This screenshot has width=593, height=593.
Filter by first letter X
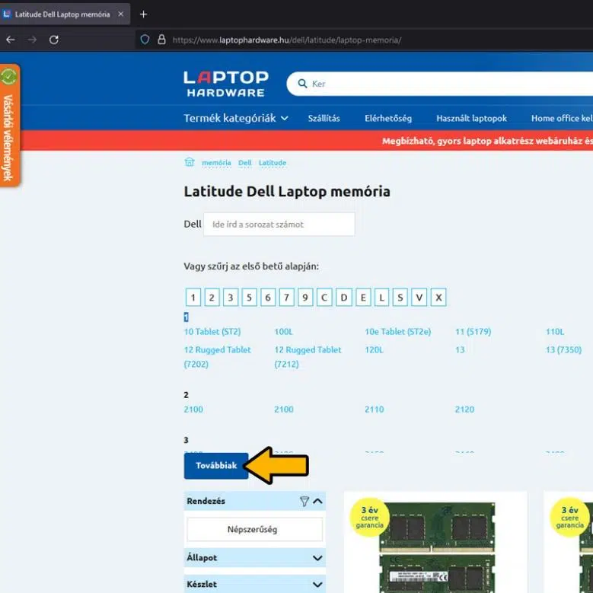(438, 297)
